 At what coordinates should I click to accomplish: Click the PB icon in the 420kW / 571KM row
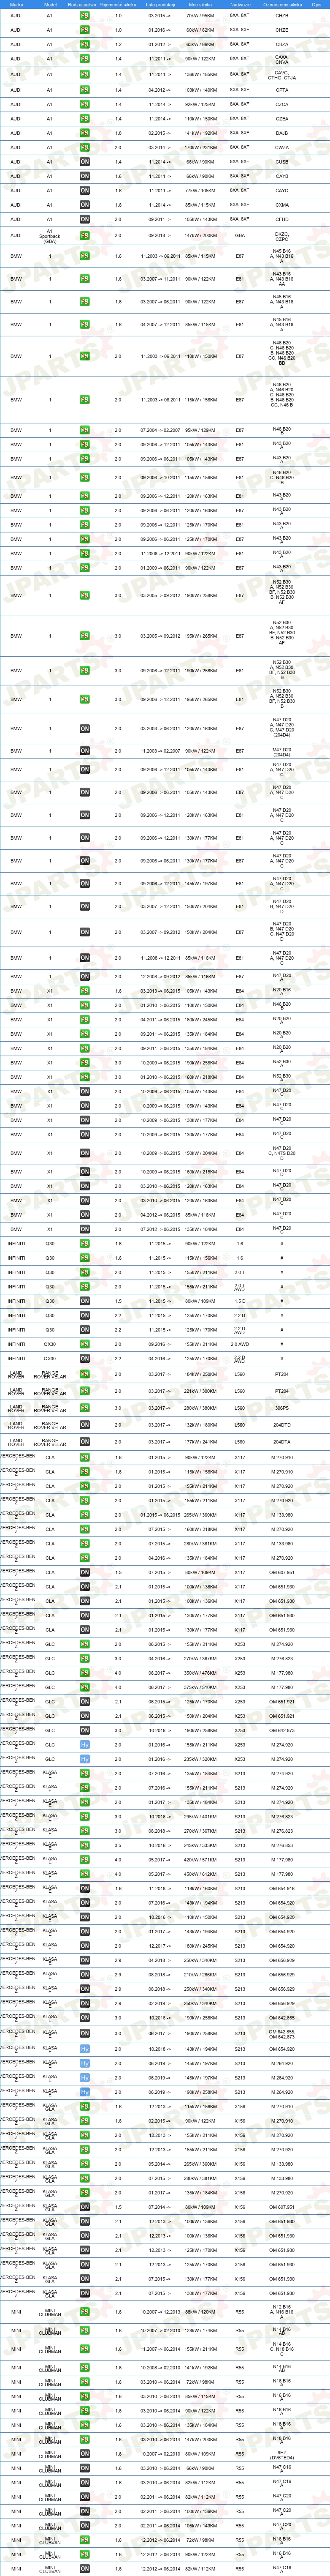pos(85,1860)
